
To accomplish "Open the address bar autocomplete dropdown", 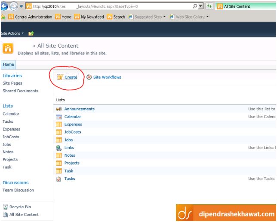I will tap(200, 6).
